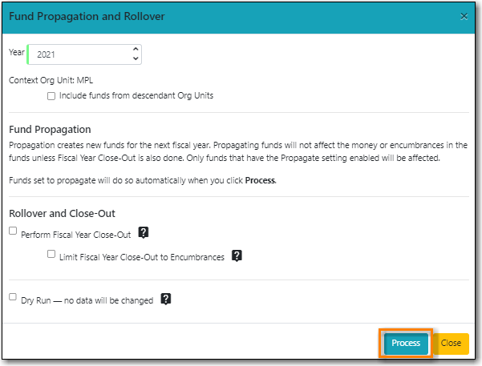Check the Perform Fiscal Year Close-Out box
This screenshot has width=482, height=366.
tap(13, 231)
